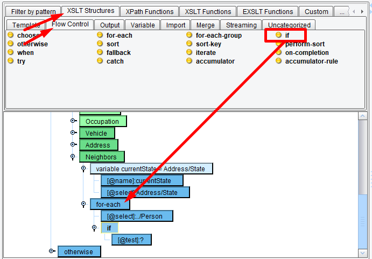This screenshot has width=372, height=259.
Task: Click the yellow icon beside accumulator-rule
Action: point(279,61)
